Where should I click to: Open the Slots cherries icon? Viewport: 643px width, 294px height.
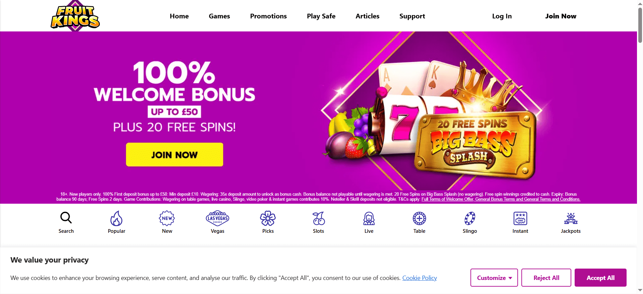pyautogui.click(x=319, y=218)
